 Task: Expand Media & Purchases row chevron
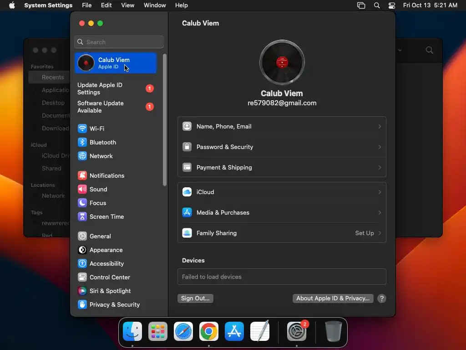coord(380,212)
